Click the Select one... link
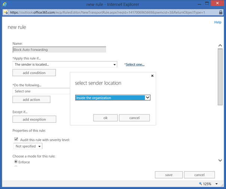 click(x=135, y=64)
